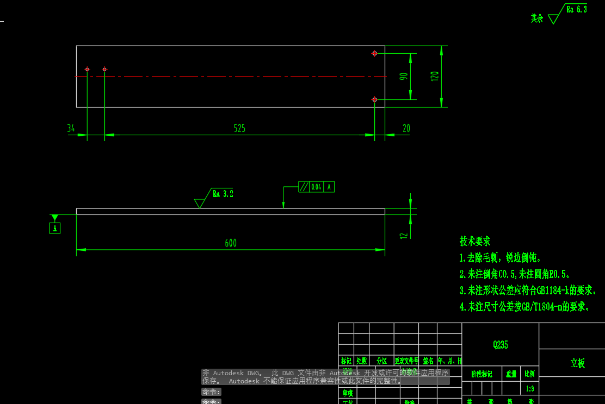This screenshot has width=605, height=404.
Task: Click the 审核 row label
Action: [x=348, y=393]
